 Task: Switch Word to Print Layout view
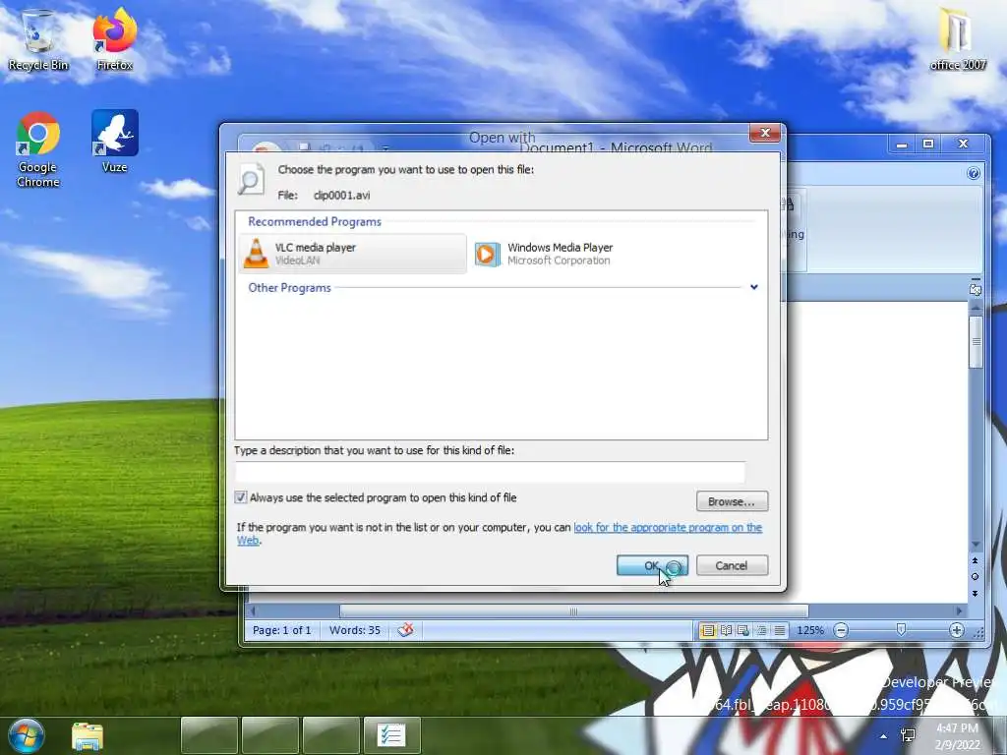point(707,630)
